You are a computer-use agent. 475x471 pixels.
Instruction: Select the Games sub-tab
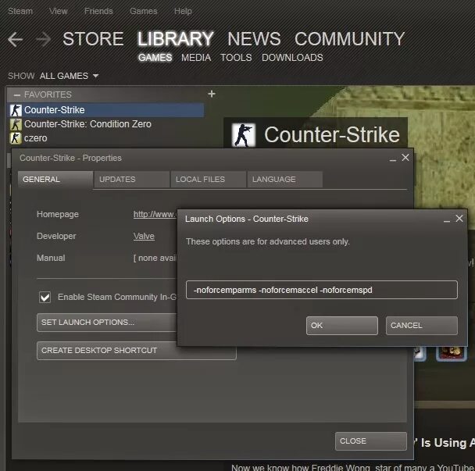(155, 58)
